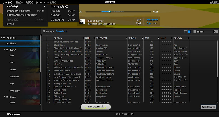Open the アーティスト column dropdown arrow
This screenshot has width=219, height=117.
coord(126,38)
